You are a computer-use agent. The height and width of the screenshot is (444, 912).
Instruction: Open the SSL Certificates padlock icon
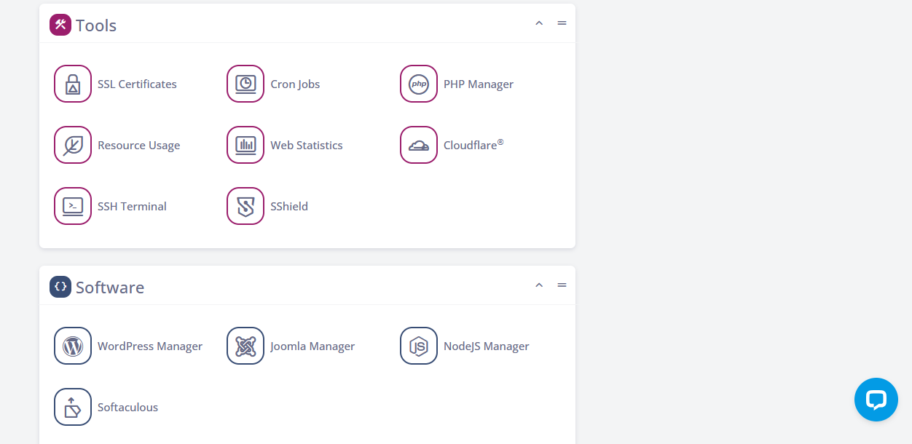(73, 84)
